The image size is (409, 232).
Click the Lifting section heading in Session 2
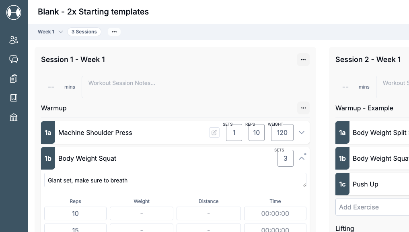[x=345, y=229]
